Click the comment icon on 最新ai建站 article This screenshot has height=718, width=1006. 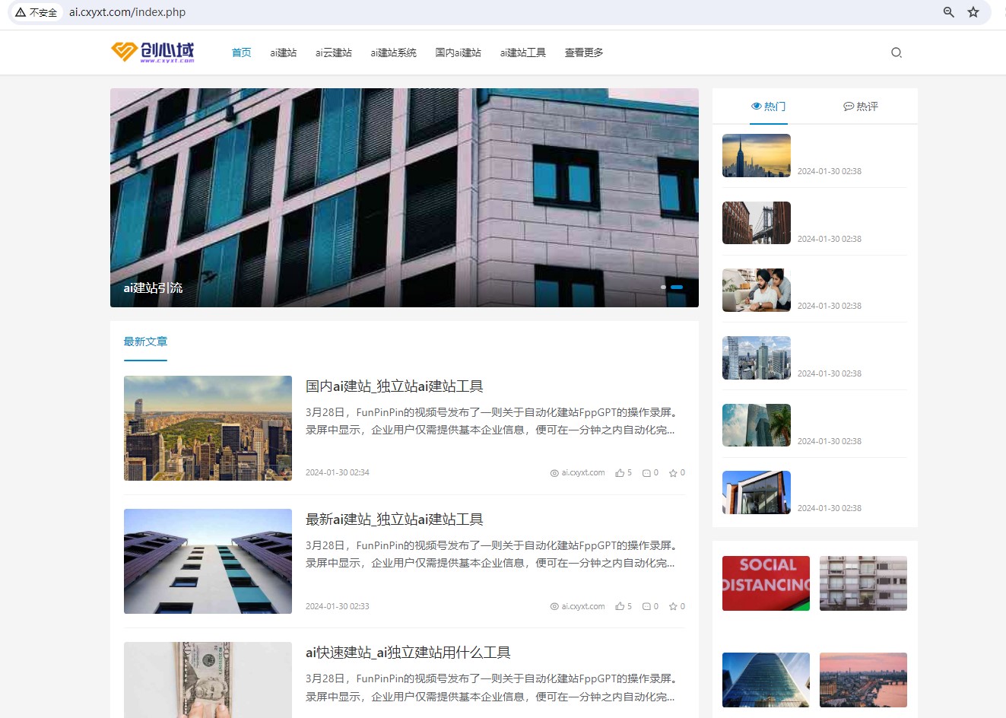pyautogui.click(x=646, y=606)
